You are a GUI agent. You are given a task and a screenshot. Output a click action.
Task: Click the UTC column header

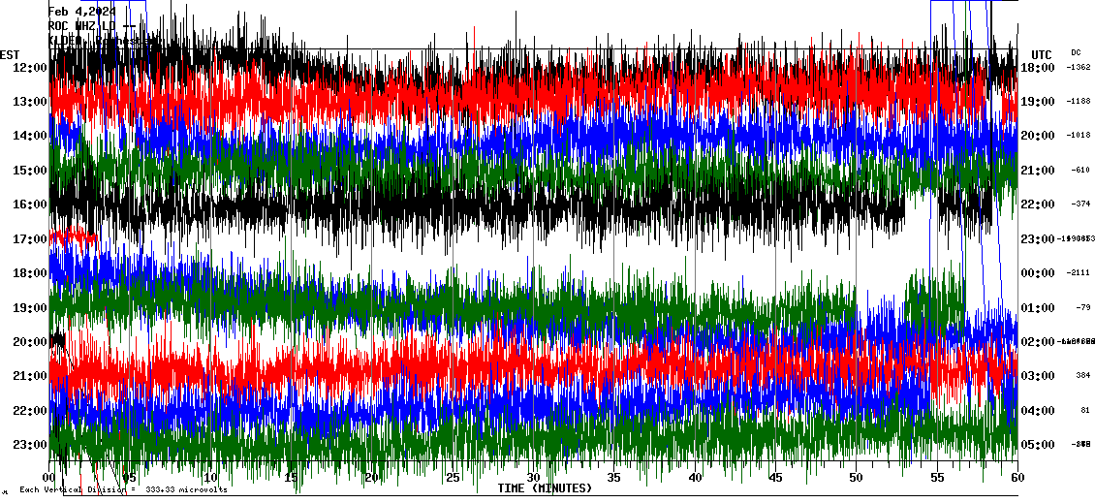(x=1041, y=54)
